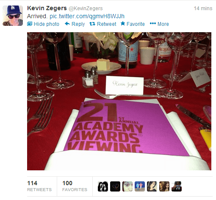
Task: Click the Reply arrow icon
Action: coord(67,24)
